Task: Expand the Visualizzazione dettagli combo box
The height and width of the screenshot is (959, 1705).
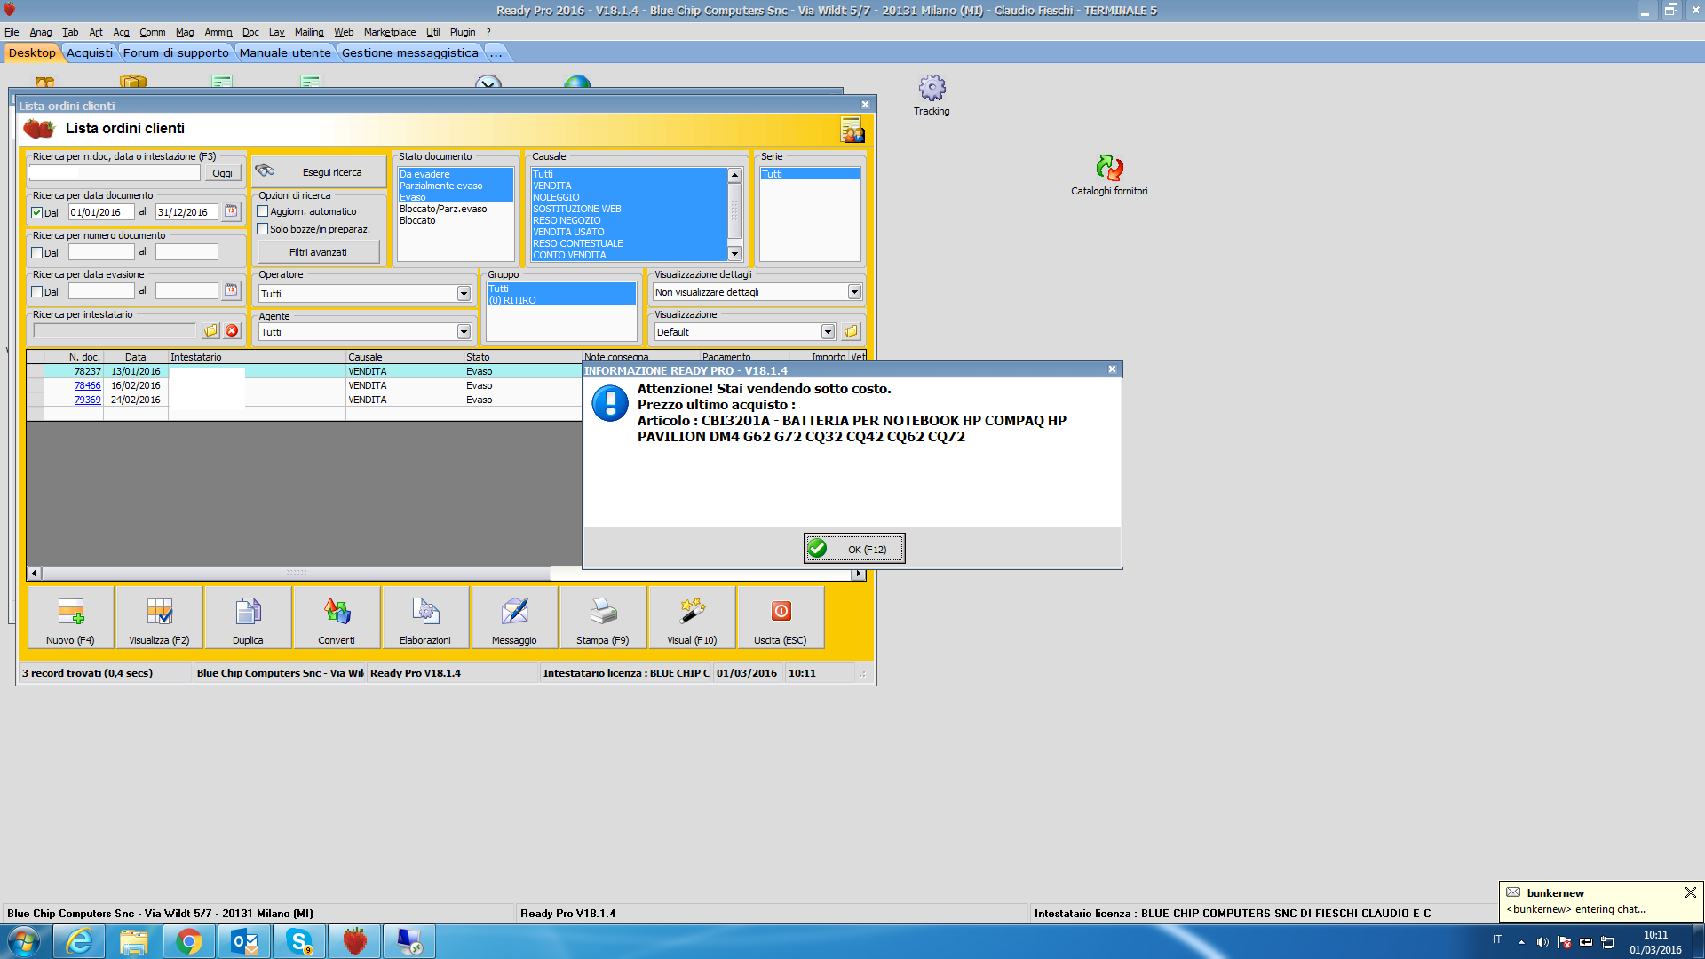Action: (854, 292)
